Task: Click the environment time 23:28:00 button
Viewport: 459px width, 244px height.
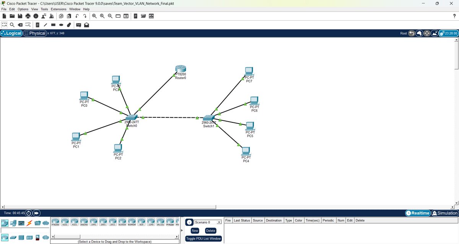Action: (x=449, y=33)
